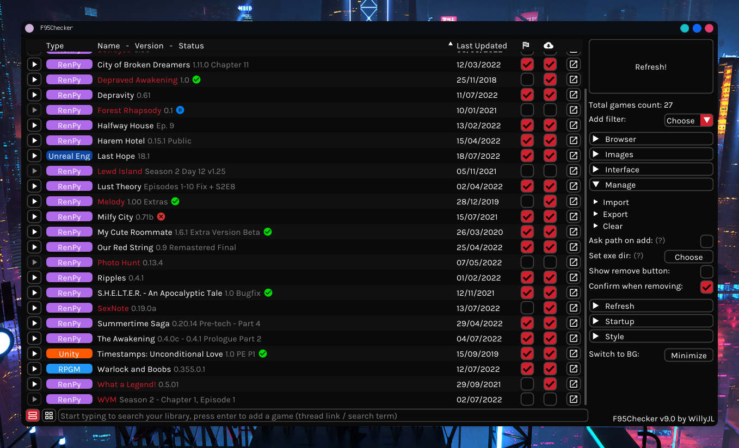Viewport: 739px width, 448px height.
Task: Collapse the Manage settings section
Action: (651, 185)
